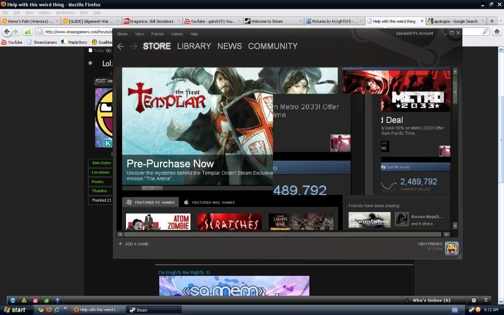Image resolution: width=504 pixels, height=315 pixels.
Task: Open the Games menu in Steam client
Action: point(177,34)
